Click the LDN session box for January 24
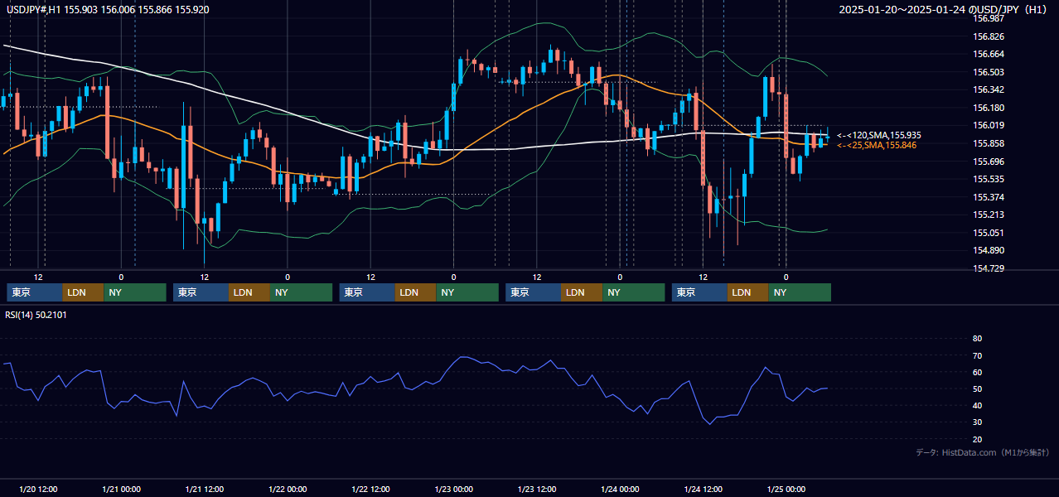 pyautogui.click(x=748, y=292)
